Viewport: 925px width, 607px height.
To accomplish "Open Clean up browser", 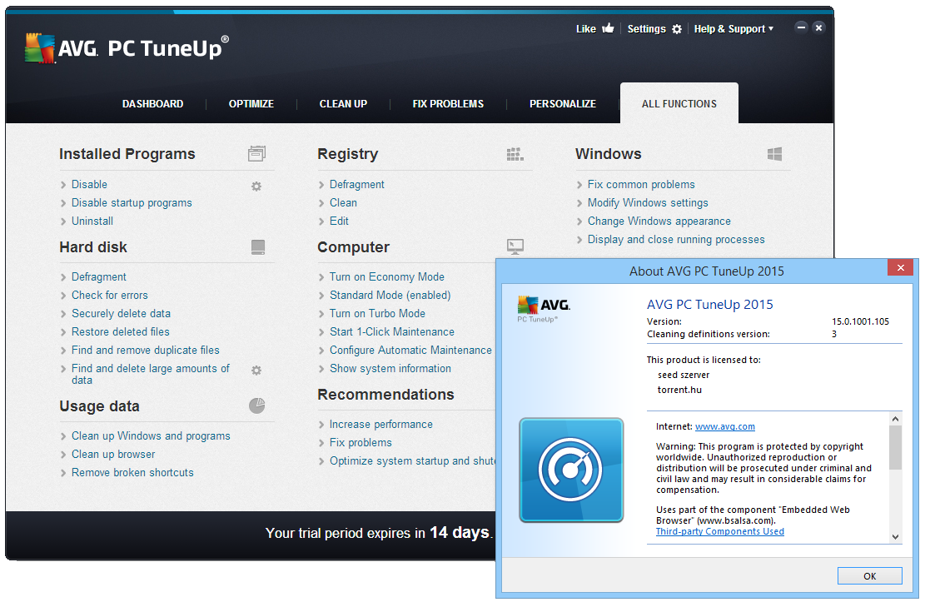I will [x=113, y=455].
